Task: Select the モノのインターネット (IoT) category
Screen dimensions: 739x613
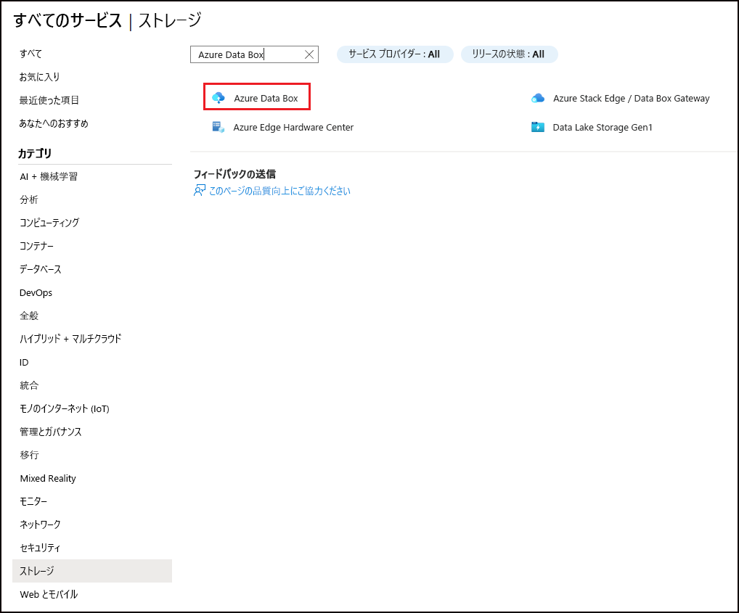Action: pyautogui.click(x=65, y=408)
